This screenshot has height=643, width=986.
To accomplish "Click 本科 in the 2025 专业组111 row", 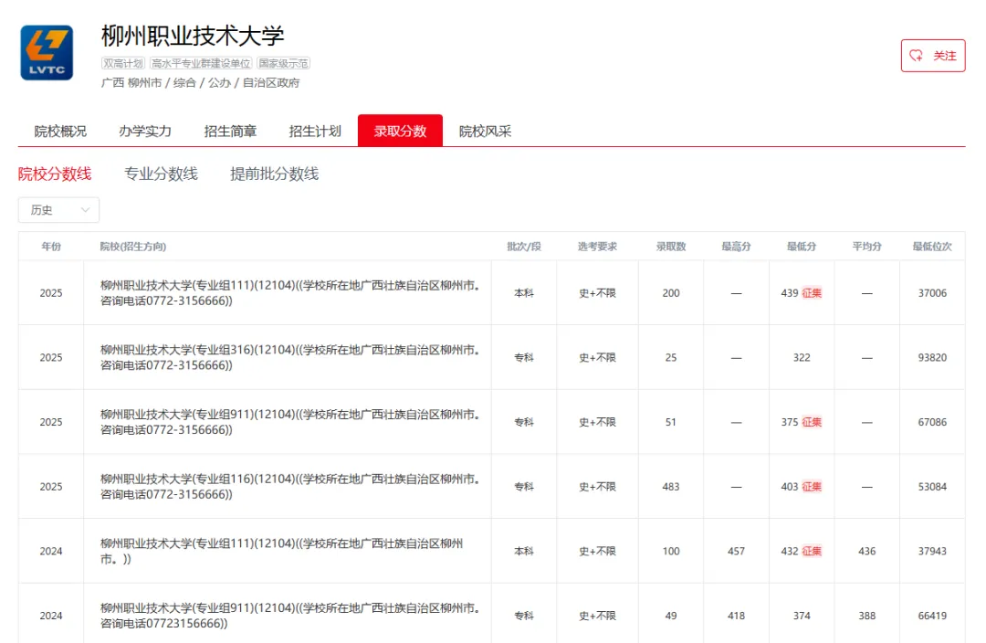I will click(524, 292).
